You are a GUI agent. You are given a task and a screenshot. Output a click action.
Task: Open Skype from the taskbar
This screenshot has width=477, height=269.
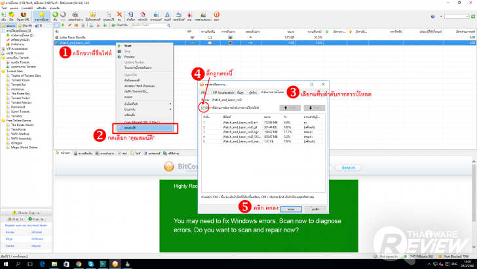coord(90,264)
